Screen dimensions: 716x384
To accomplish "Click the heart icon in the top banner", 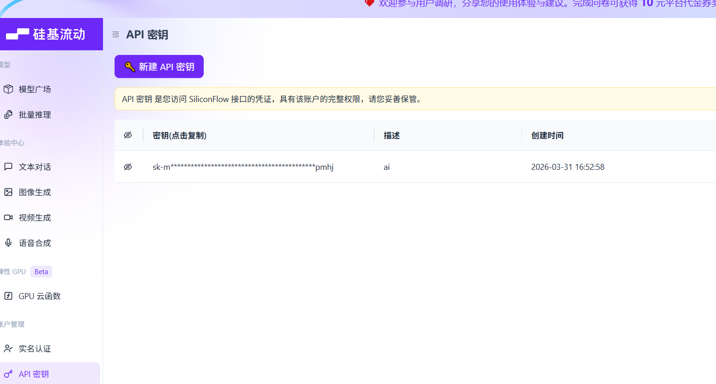I will pyautogui.click(x=370, y=3).
